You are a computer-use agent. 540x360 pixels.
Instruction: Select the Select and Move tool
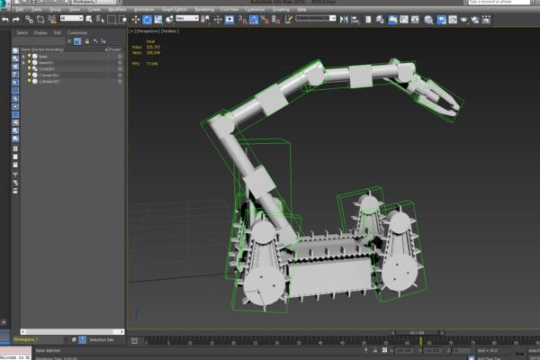tap(136, 20)
